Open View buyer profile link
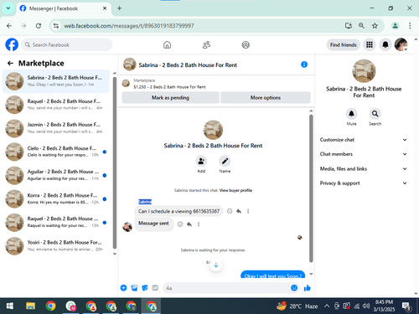The height and width of the screenshot is (314, 419). tap(235, 190)
